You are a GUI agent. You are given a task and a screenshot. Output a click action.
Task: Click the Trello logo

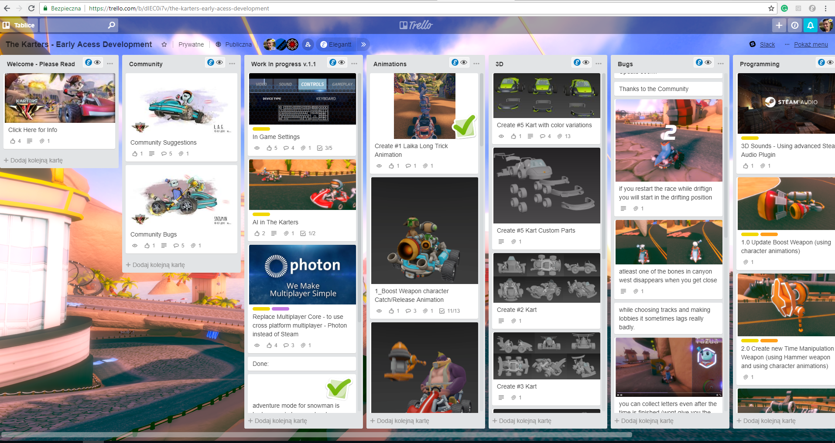(x=416, y=25)
